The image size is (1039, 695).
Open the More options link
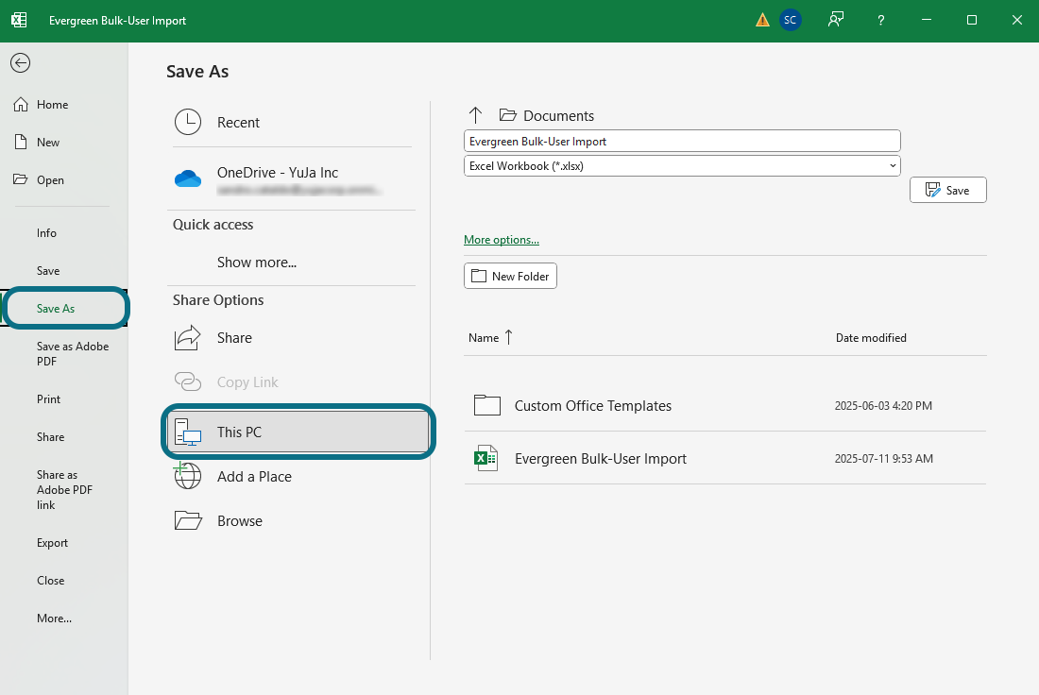coord(502,240)
